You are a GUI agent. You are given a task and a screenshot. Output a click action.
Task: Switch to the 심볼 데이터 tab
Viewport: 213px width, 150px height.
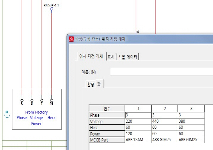127,57
